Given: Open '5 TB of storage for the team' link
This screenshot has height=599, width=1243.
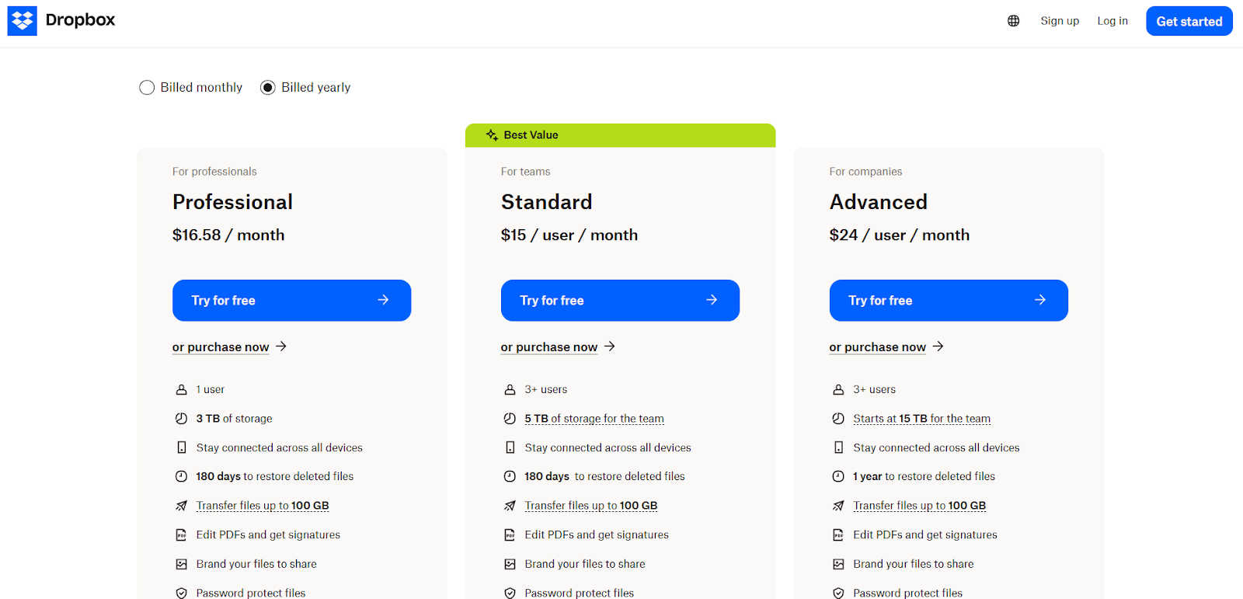Looking at the screenshot, I should click(x=594, y=419).
